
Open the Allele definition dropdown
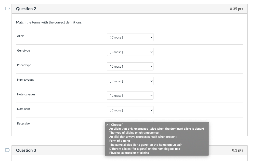[x=130, y=37]
